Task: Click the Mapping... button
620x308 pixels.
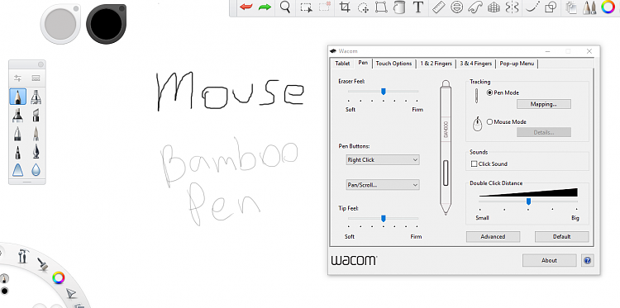Action: pyautogui.click(x=544, y=104)
